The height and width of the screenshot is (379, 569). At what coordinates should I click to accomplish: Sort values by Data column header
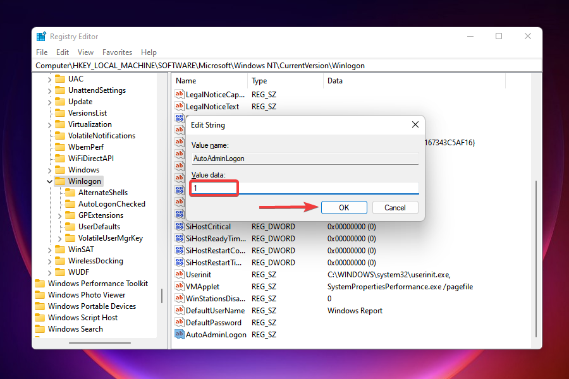(x=414, y=81)
